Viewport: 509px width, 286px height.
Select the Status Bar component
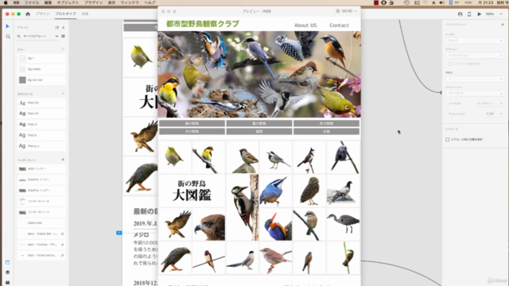(41, 223)
